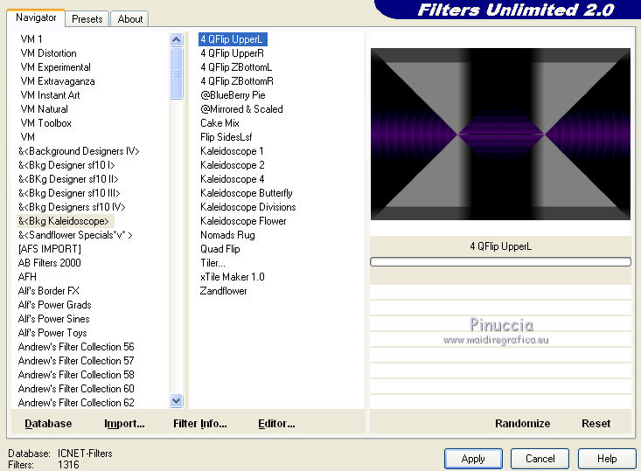Select Alf's Border FX category
This screenshot has width=641, height=471.
click(x=49, y=291)
